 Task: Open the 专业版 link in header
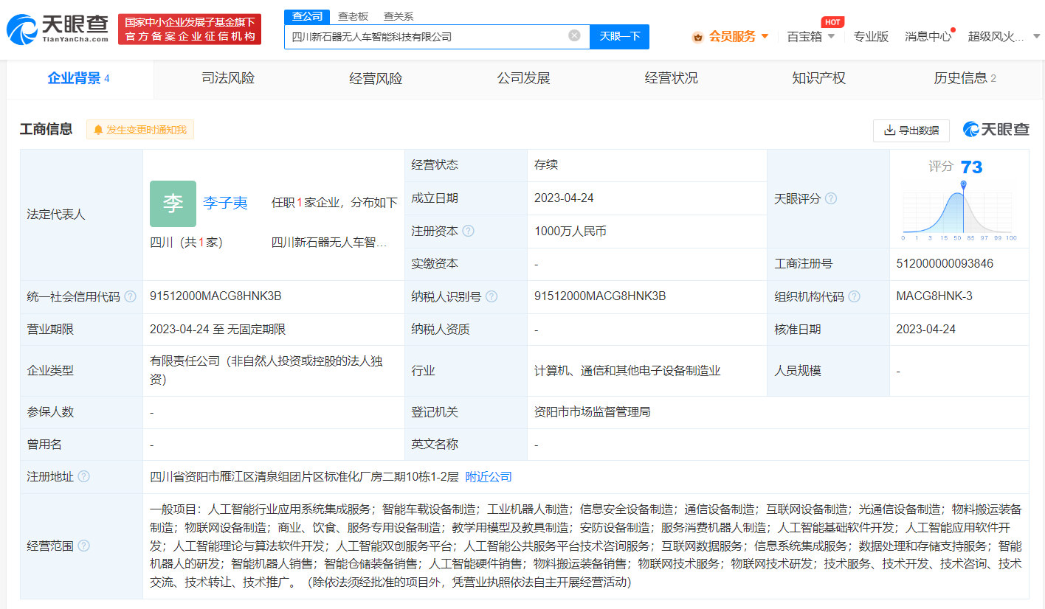pyautogui.click(x=871, y=36)
